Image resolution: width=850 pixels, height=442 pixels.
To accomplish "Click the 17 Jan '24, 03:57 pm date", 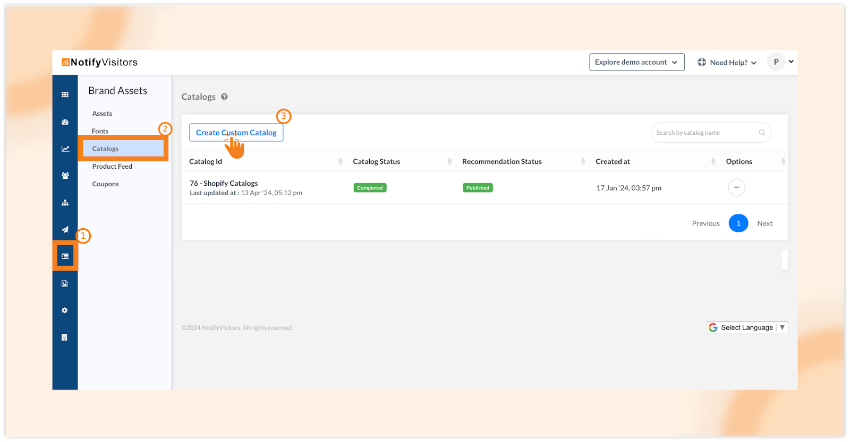I will tap(628, 188).
